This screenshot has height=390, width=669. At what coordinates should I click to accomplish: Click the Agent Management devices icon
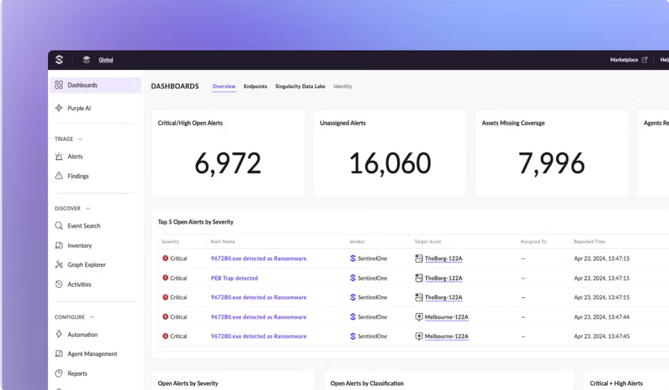point(59,354)
